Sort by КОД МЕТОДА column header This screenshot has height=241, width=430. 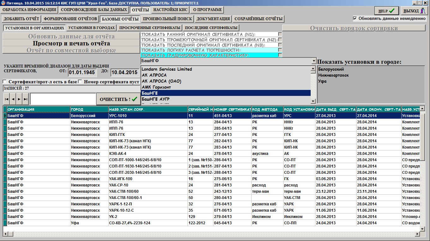coord(267,109)
